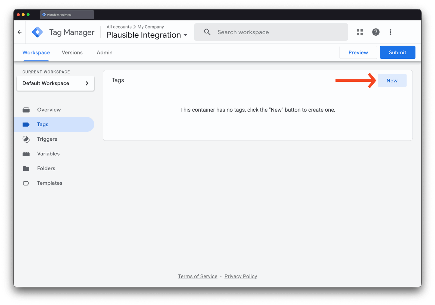Viewport: 435px width, 305px height.
Task: Select the Triggers icon in sidebar
Action: [26, 139]
